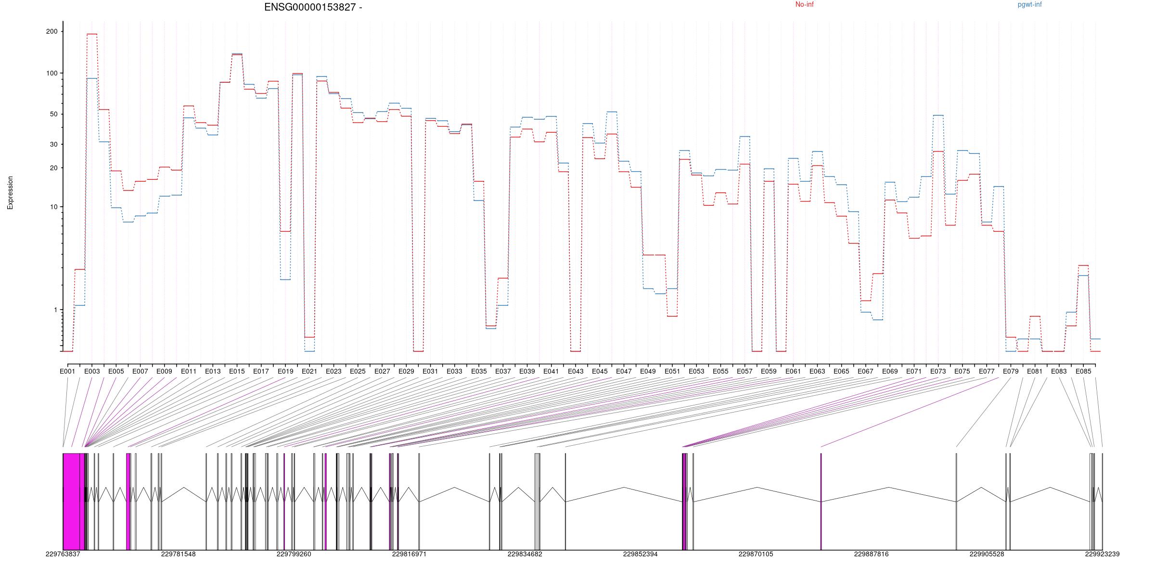Click the No-inf legend label
The width and height of the screenshot is (1155, 577).
point(804,5)
